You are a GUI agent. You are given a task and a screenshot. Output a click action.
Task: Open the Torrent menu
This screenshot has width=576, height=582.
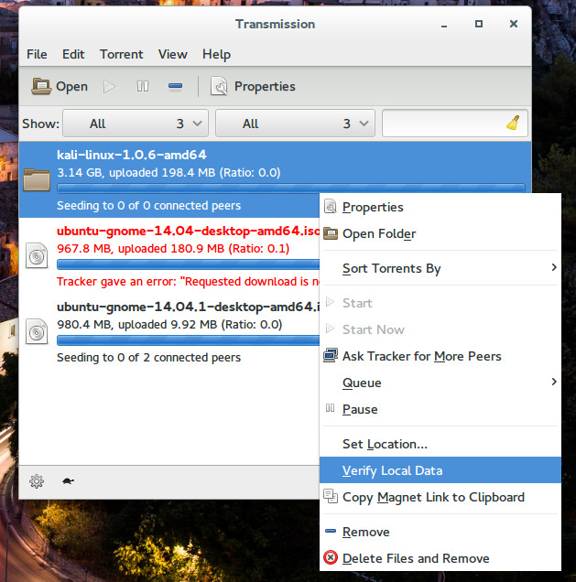point(121,55)
